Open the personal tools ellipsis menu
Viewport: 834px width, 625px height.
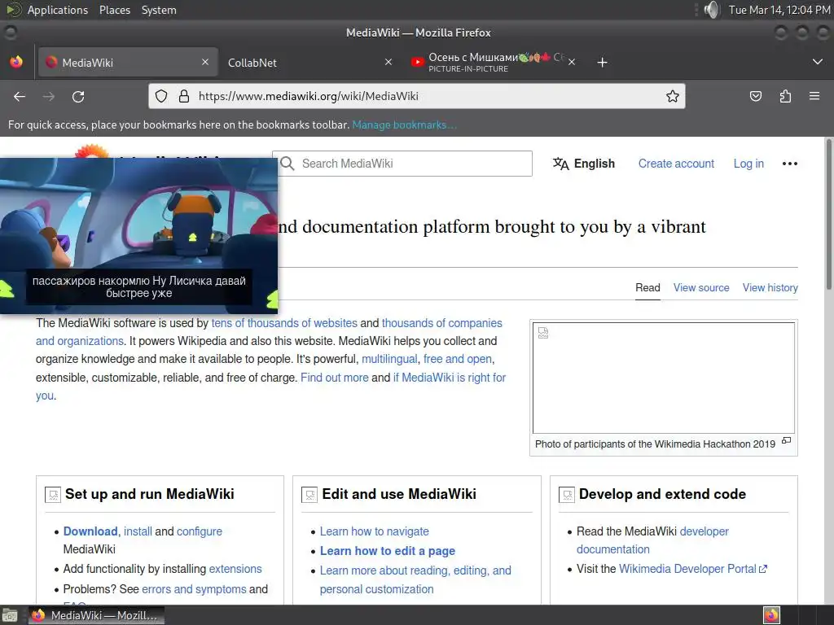(790, 164)
